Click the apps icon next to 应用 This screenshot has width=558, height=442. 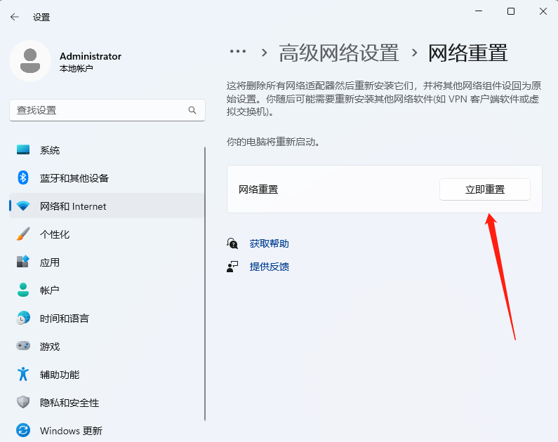point(23,262)
